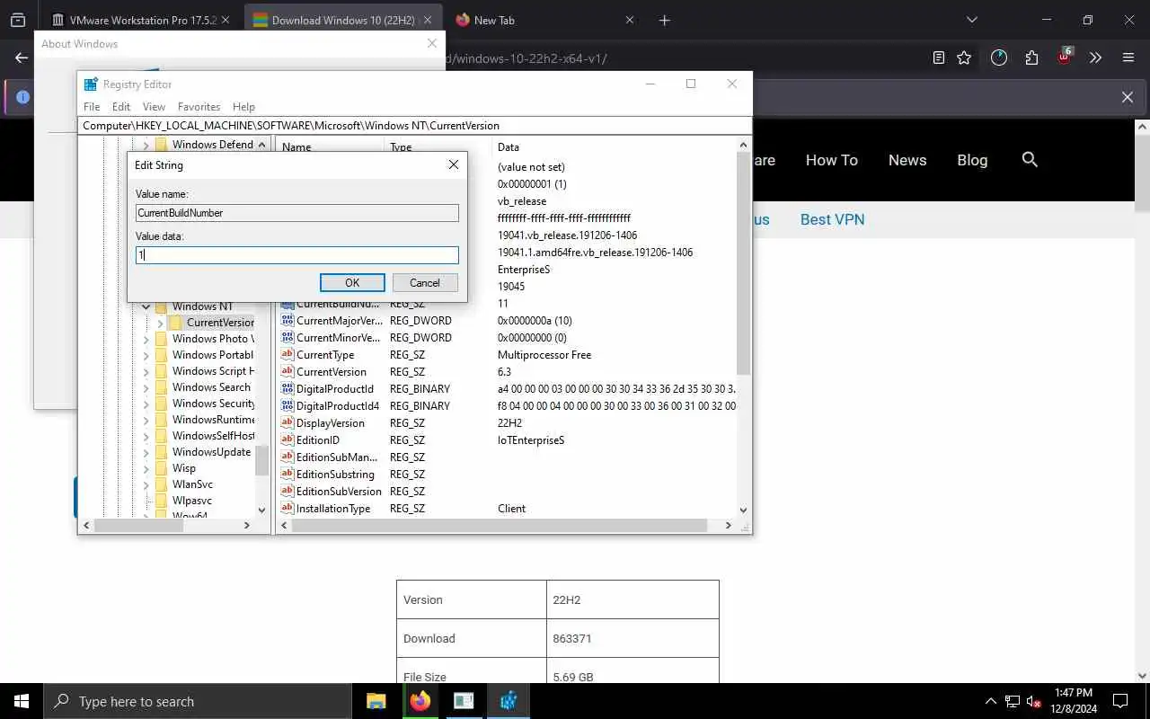The height and width of the screenshot is (719, 1150).
Task: Click the uBlock Origin toolbar icon
Action: click(1065, 57)
